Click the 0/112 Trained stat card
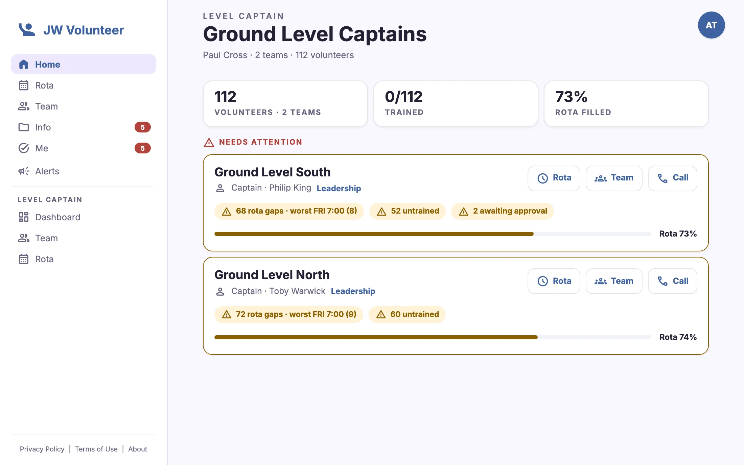 point(456,104)
